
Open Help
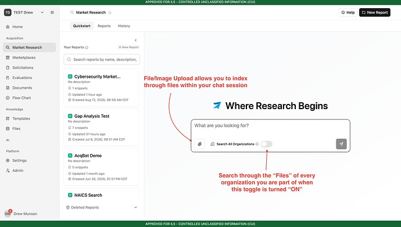coord(348,12)
